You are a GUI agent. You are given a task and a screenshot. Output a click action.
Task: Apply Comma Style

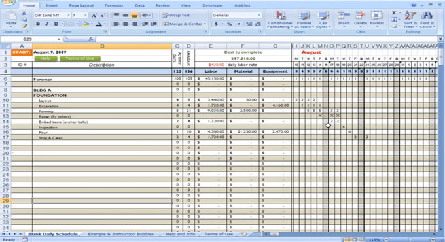coord(239,24)
